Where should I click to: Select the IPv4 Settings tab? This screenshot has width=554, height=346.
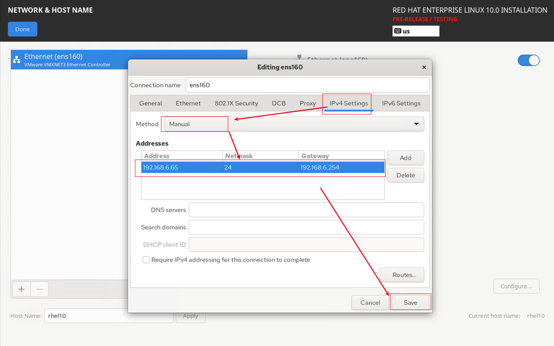349,103
